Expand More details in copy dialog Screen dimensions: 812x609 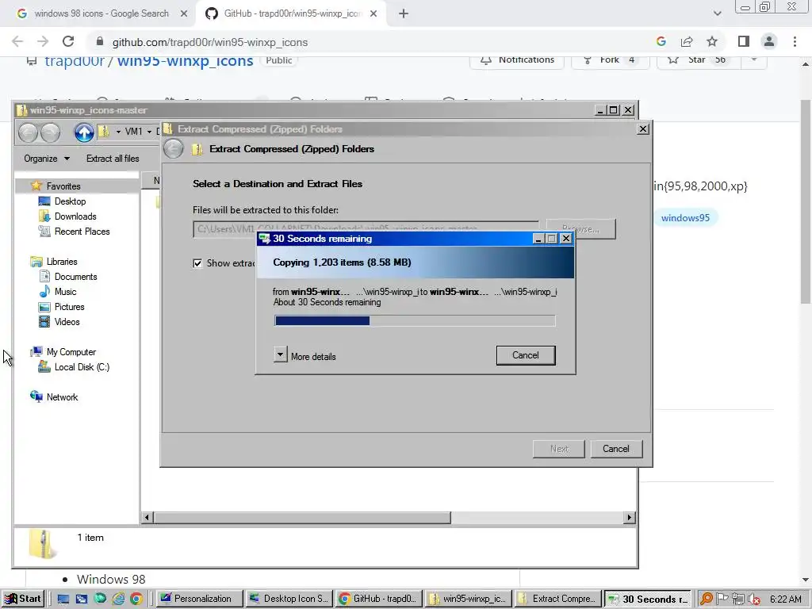point(280,354)
